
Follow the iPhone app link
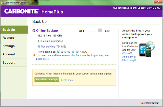pyautogui.click(x=127, y=53)
